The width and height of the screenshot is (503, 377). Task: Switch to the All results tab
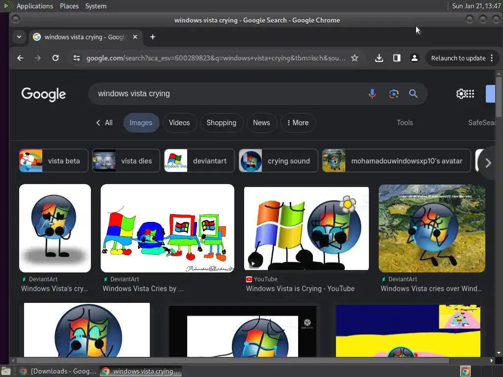coord(104,123)
